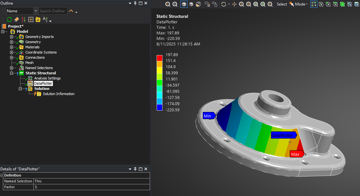Collapse the Solution tree node
This screenshot has height=196, width=360.
[x=20, y=89]
